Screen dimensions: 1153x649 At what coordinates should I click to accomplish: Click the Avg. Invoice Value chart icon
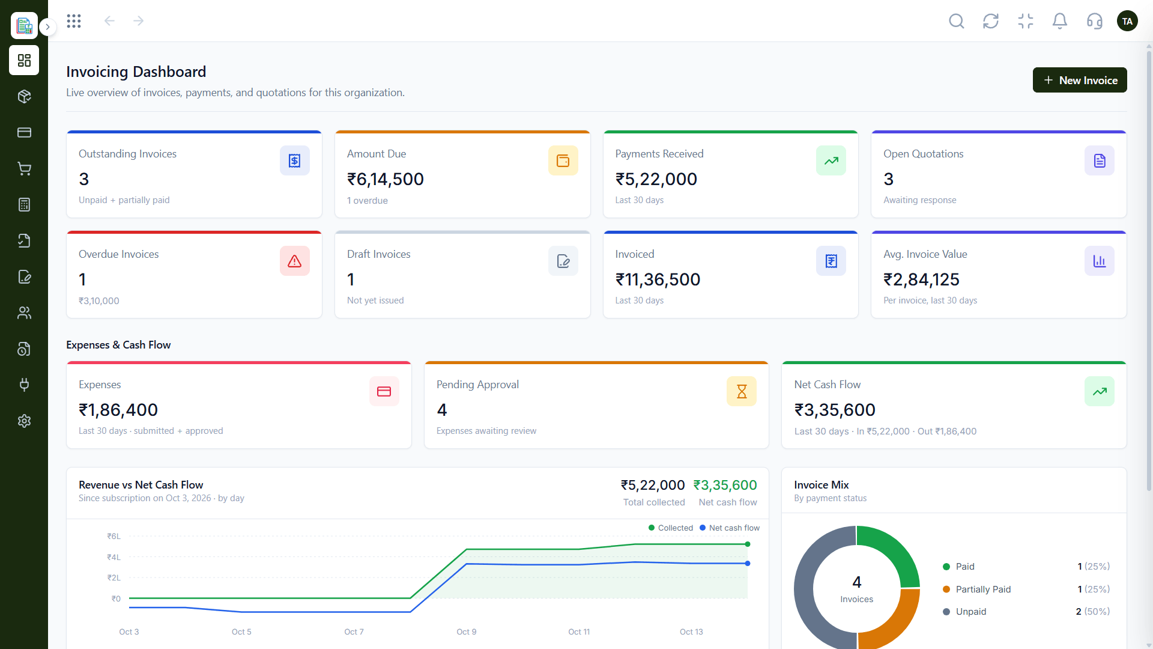point(1099,261)
